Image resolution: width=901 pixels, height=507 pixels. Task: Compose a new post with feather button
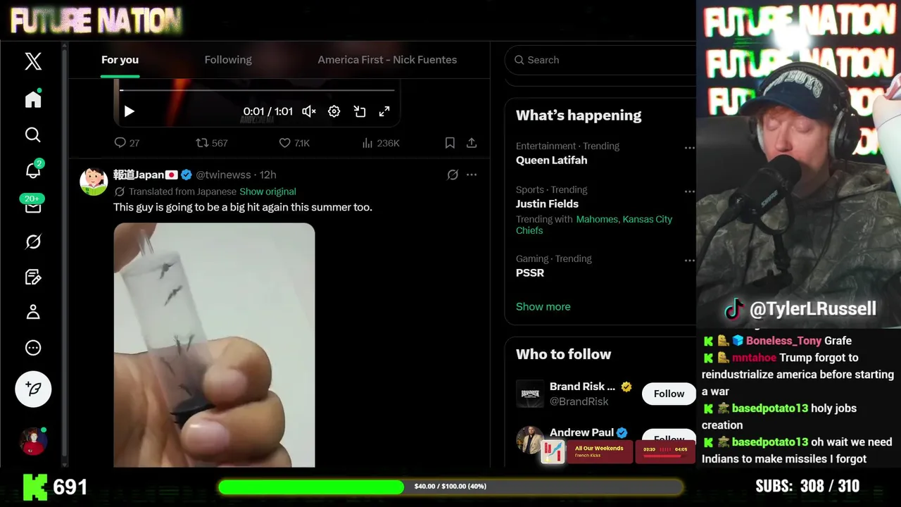point(33,389)
